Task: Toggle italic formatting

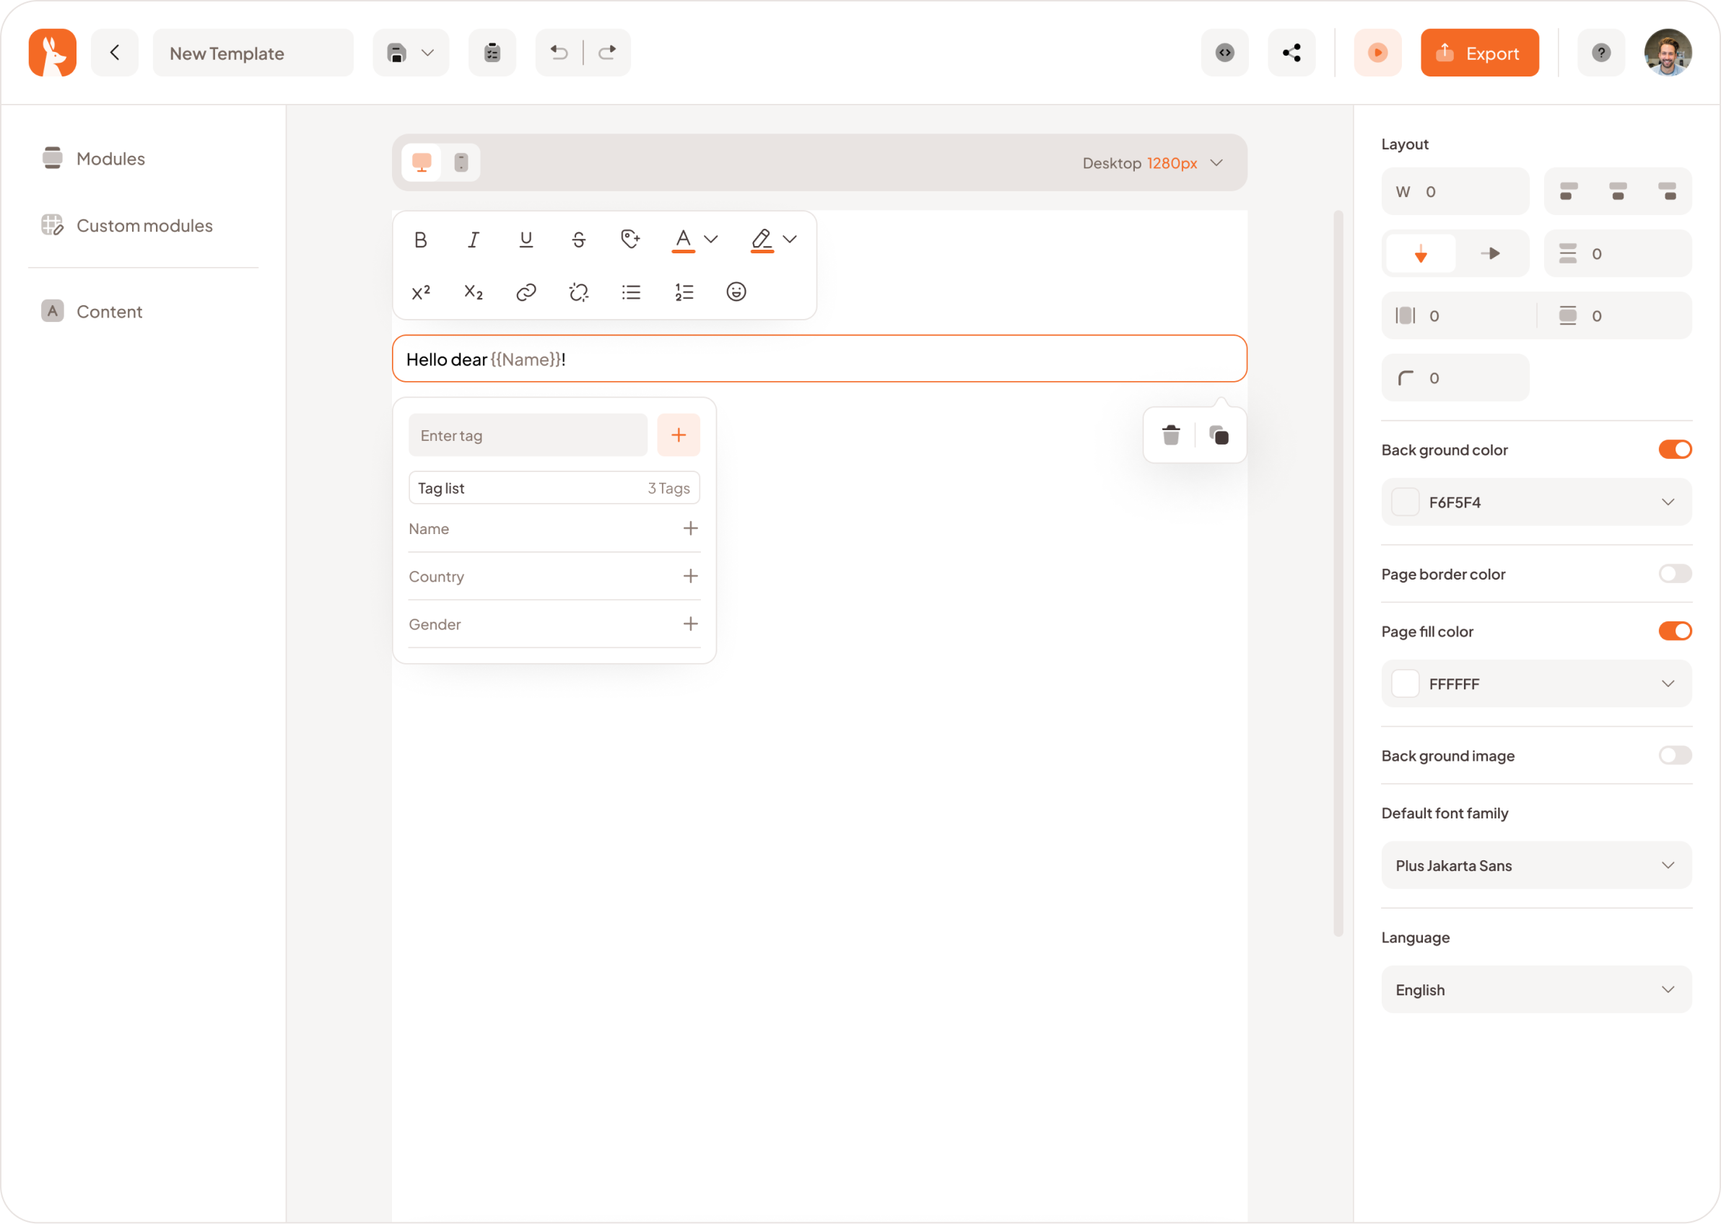Action: 474,240
